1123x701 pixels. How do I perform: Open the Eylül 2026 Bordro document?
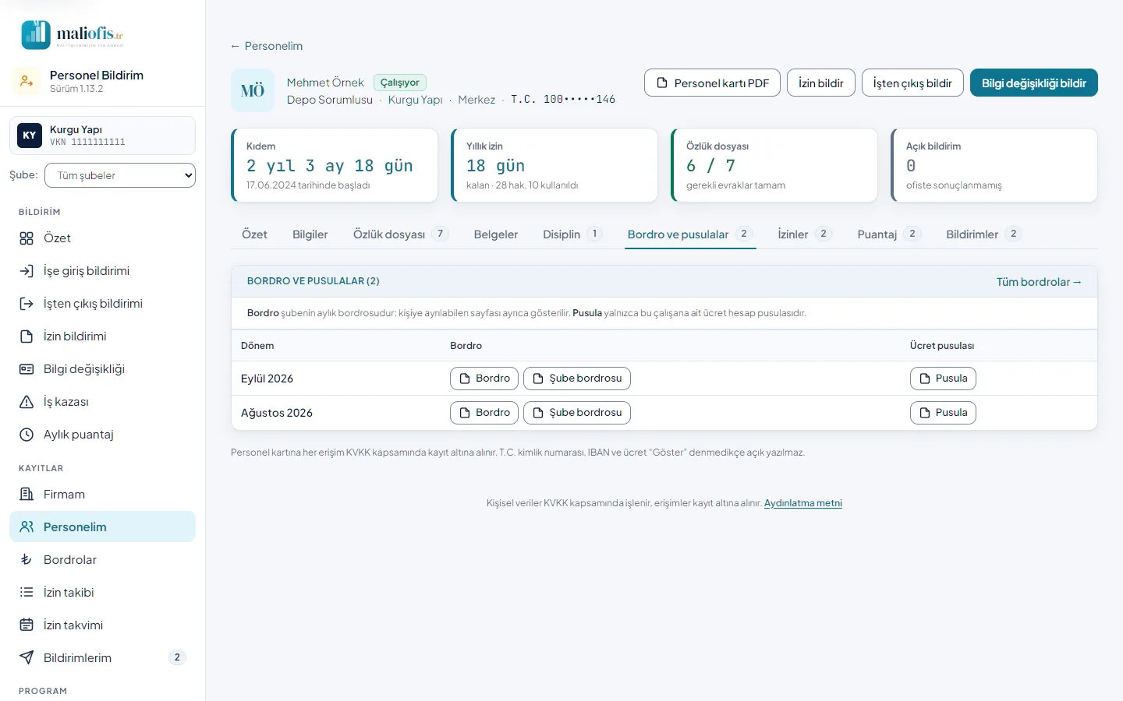point(484,379)
